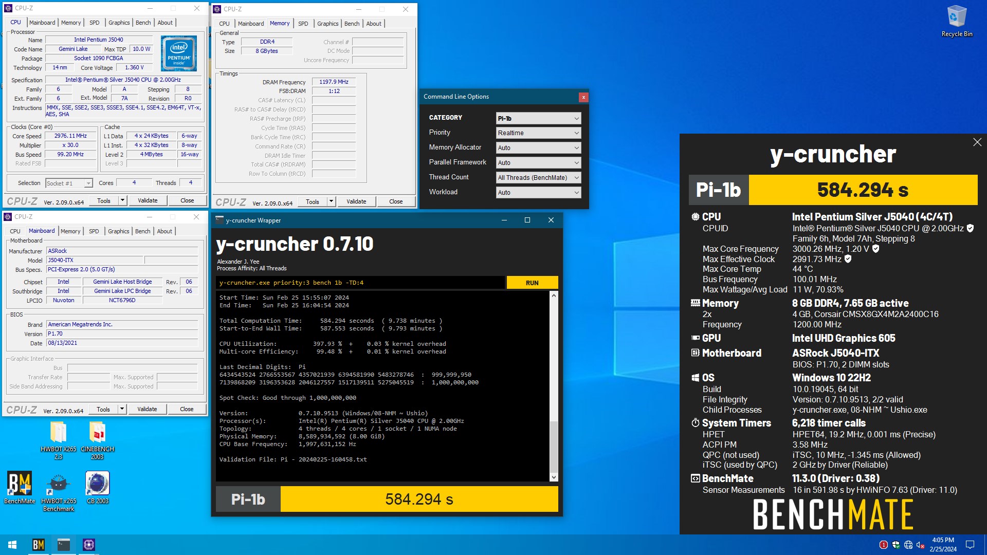Select the y-cruncher console taskbar icon

click(x=63, y=545)
